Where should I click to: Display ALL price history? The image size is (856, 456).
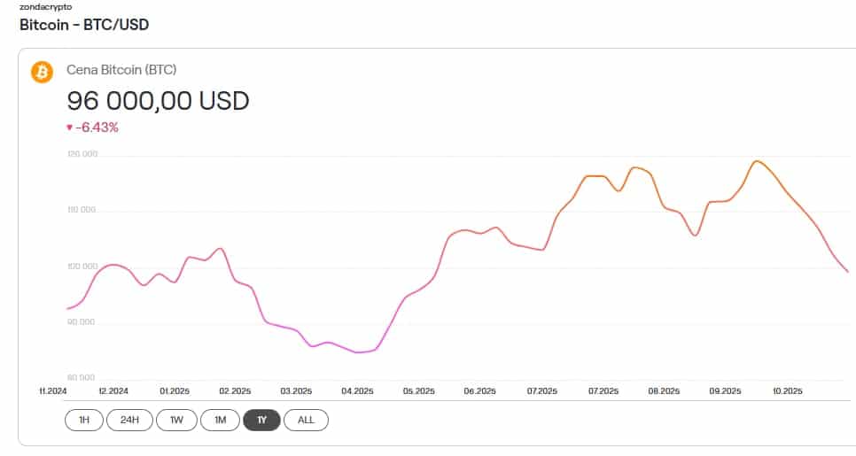pyautogui.click(x=306, y=420)
